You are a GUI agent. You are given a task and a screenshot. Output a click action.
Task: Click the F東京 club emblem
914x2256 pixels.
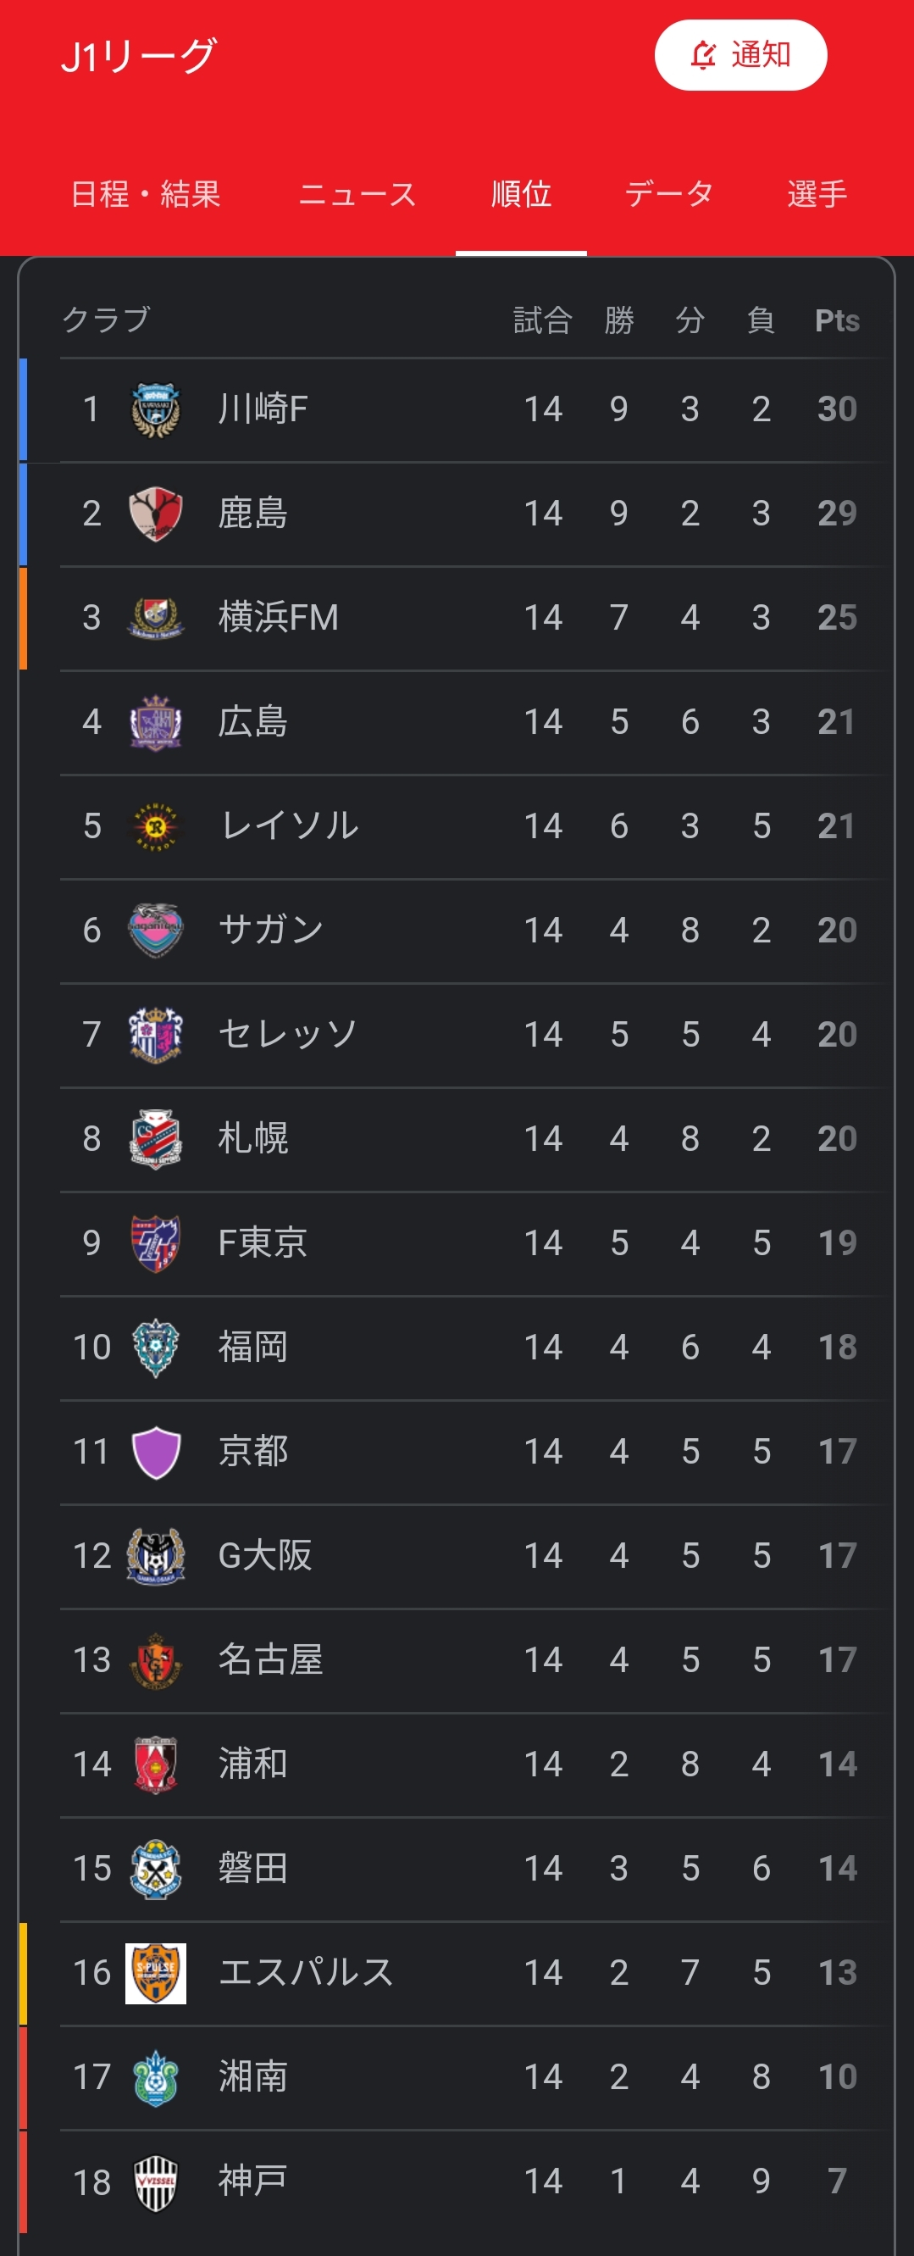pos(156,1242)
